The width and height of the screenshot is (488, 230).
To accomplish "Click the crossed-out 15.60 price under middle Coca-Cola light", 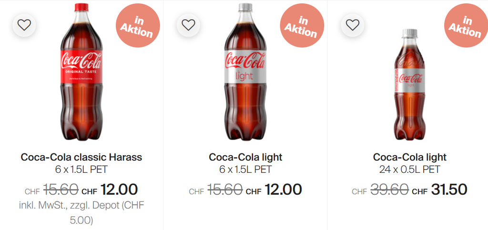I will coord(224,190).
